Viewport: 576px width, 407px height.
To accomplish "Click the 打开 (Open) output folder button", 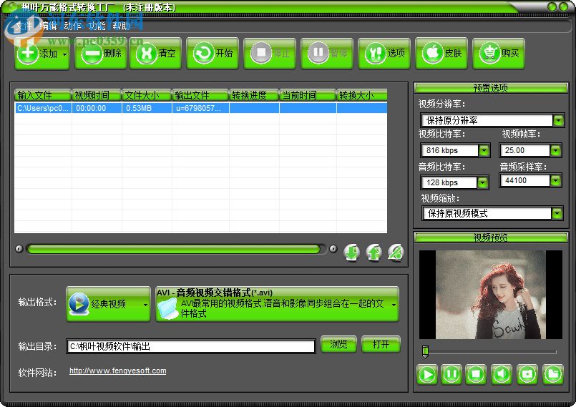I will point(381,344).
